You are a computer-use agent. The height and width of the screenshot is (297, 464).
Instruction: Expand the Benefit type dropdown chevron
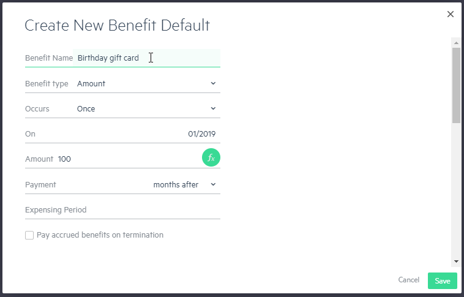point(213,83)
